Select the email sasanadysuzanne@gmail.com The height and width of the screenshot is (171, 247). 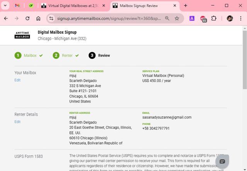[167, 117]
